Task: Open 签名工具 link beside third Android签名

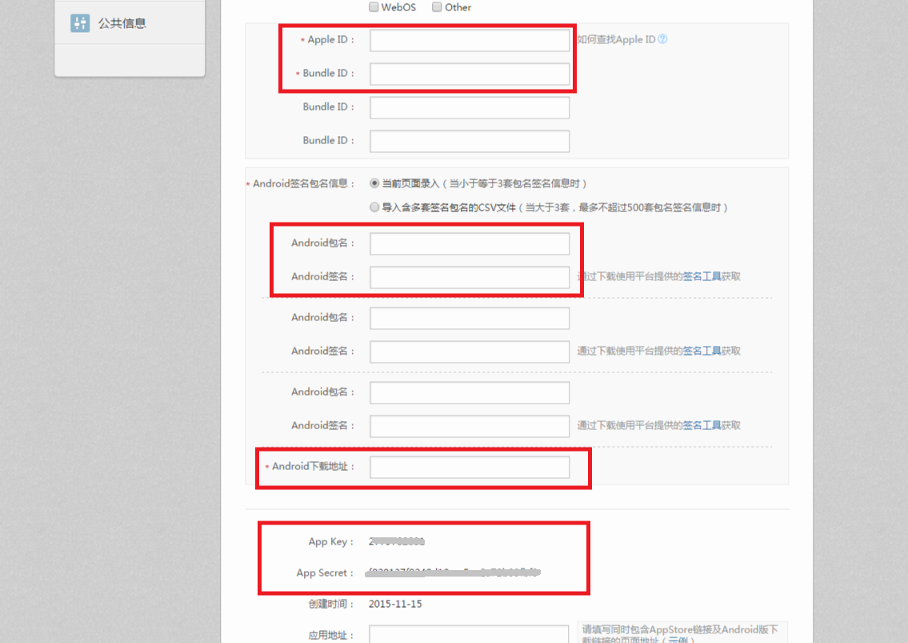Action: tap(702, 426)
